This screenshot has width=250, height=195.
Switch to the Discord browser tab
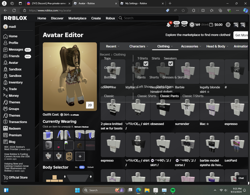[x=49, y=3]
